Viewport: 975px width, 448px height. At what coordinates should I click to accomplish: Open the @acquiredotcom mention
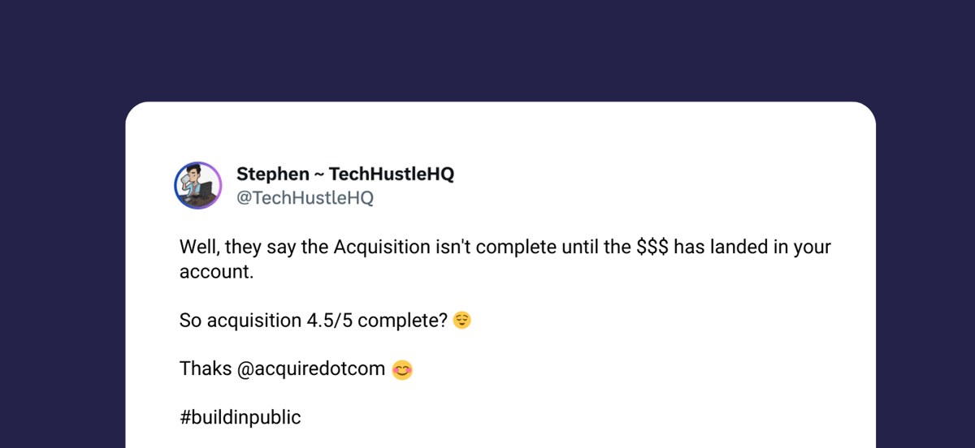[311, 369]
